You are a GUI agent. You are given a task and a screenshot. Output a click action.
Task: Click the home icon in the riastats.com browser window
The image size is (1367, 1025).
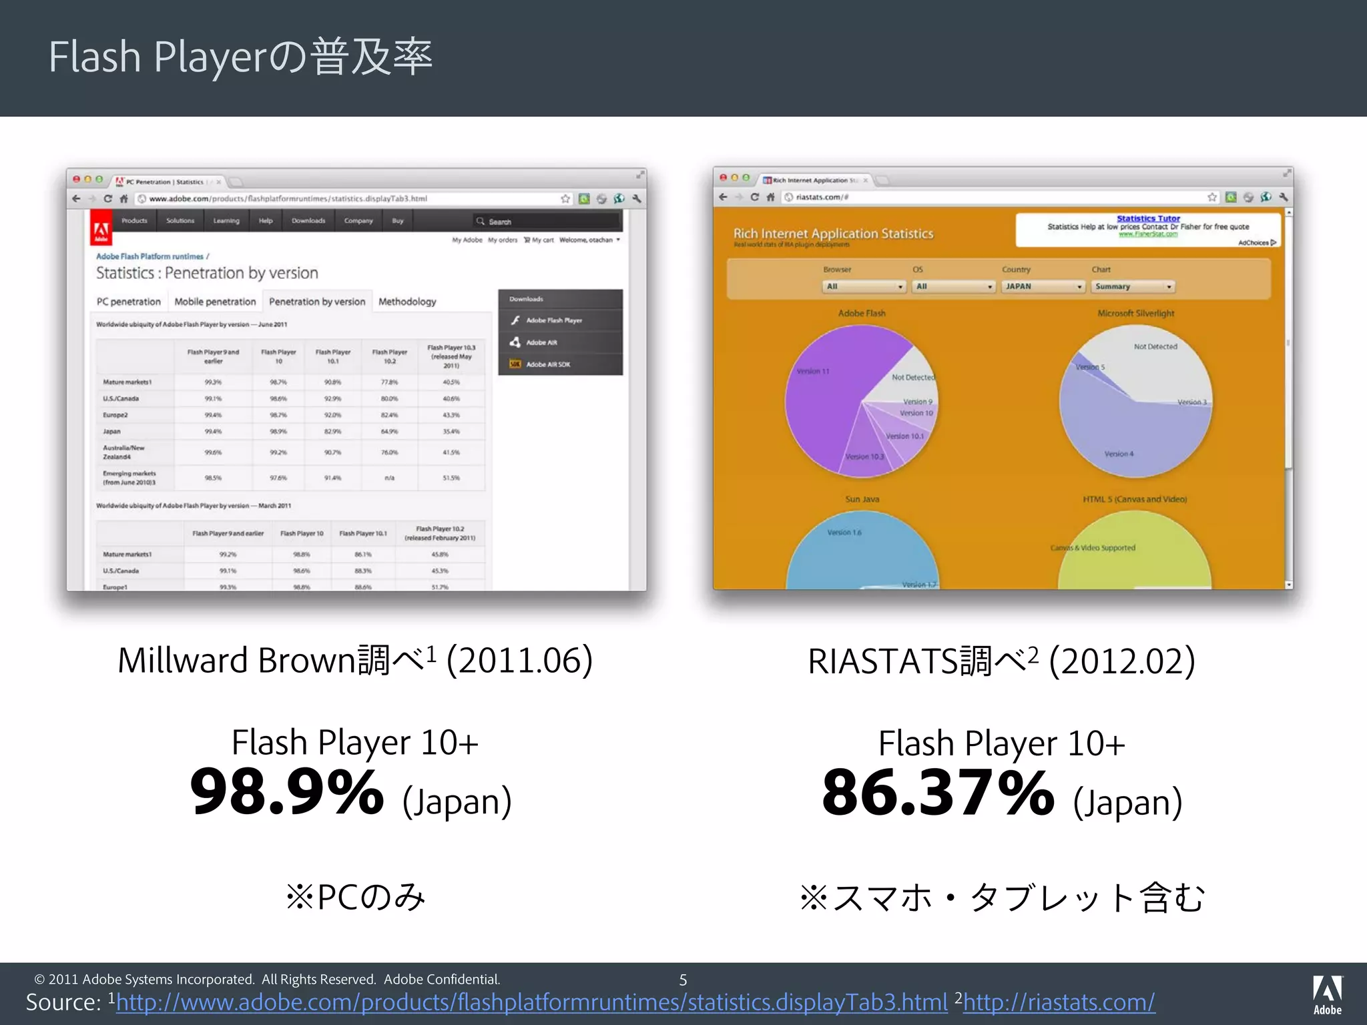click(771, 197)
